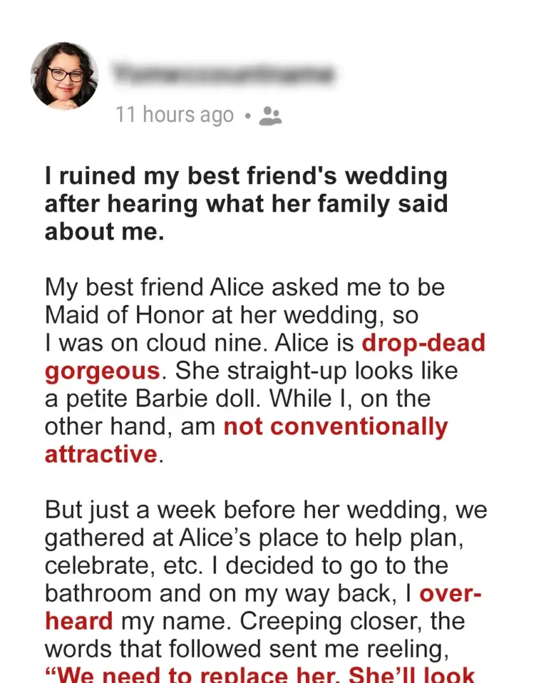Click the red word 'heard'
Image resolution: width=546 pixels, height=683 pixels.
click(x=79, y=621)
